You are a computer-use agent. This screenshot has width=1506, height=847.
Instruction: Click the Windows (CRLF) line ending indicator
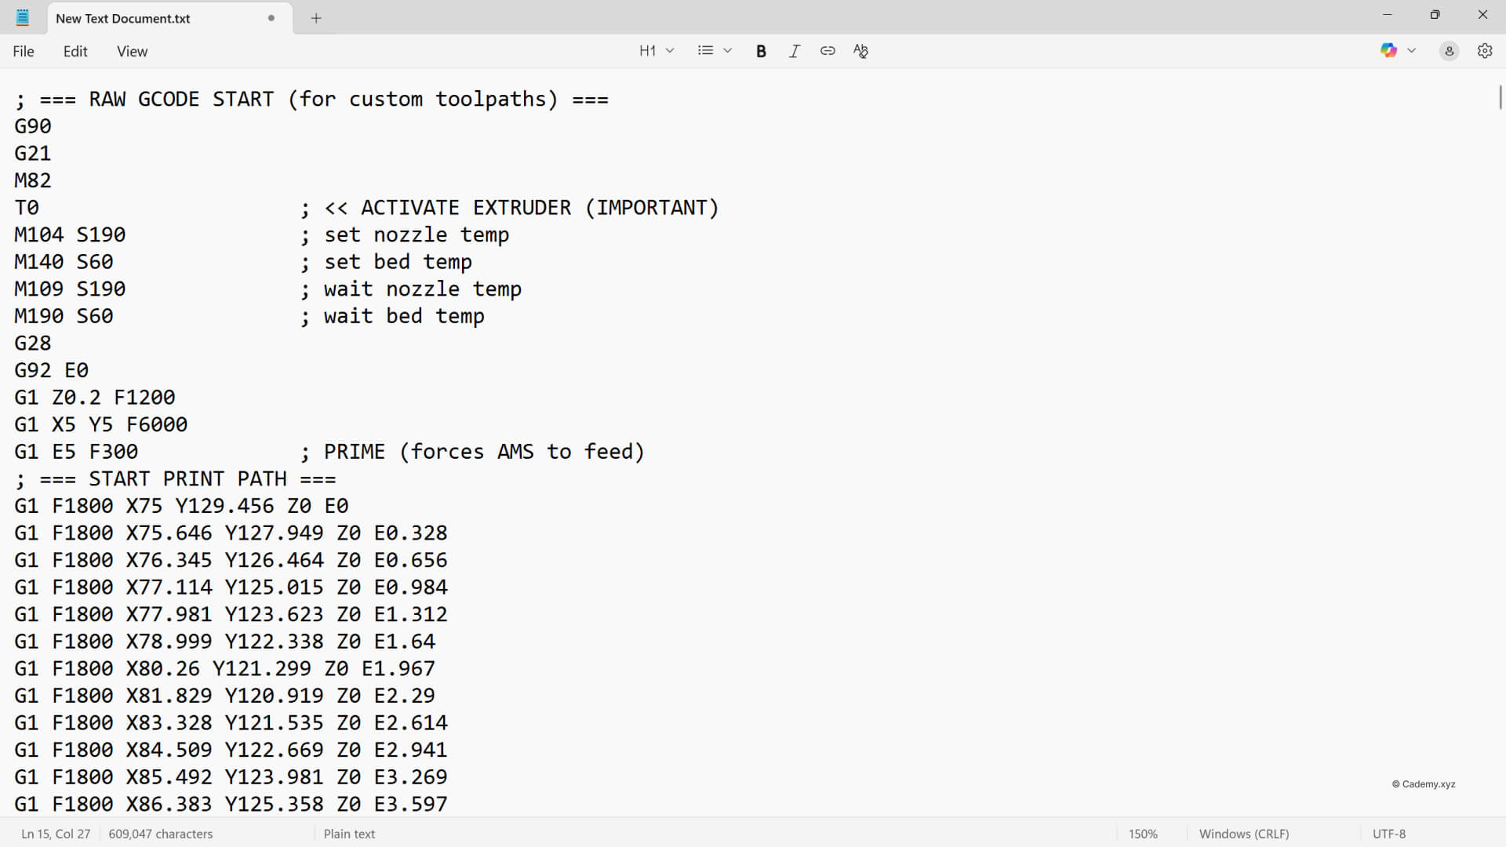(1243, 834)
